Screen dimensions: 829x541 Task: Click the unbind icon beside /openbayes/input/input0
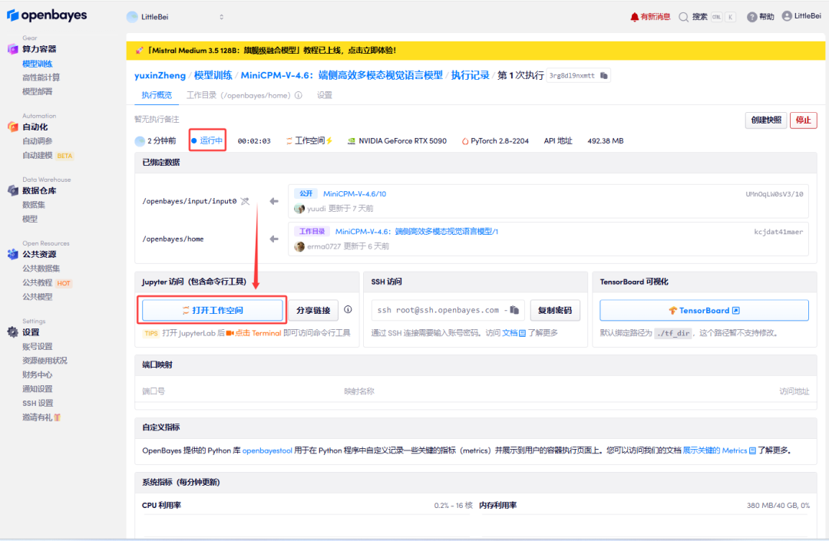tap(245, 201)
